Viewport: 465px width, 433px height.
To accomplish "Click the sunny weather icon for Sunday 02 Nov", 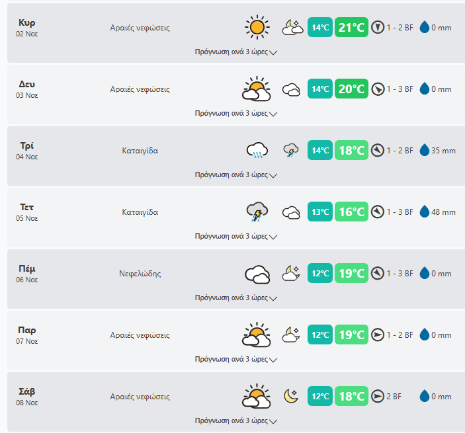I will click(x=257, y=27).
